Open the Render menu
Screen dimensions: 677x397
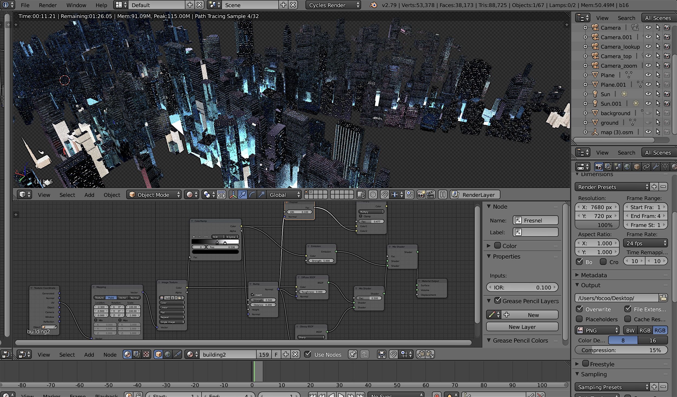(48, 5)
